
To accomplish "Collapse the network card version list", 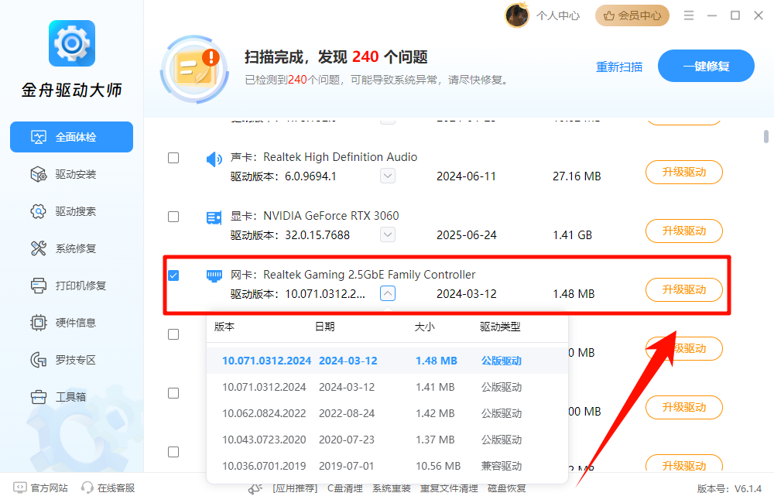I will 387,293.
